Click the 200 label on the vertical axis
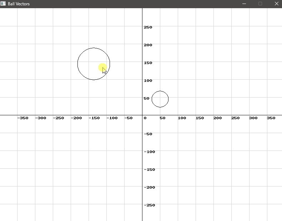282x221 pixels. click(x=148, y=45)
